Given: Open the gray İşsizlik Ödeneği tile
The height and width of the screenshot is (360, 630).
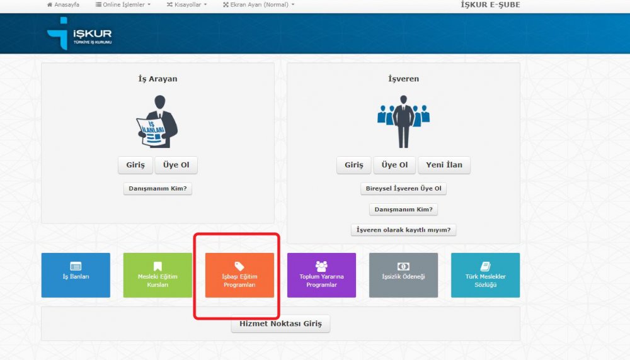Looking at the screenshot, I should coord(403,275).
